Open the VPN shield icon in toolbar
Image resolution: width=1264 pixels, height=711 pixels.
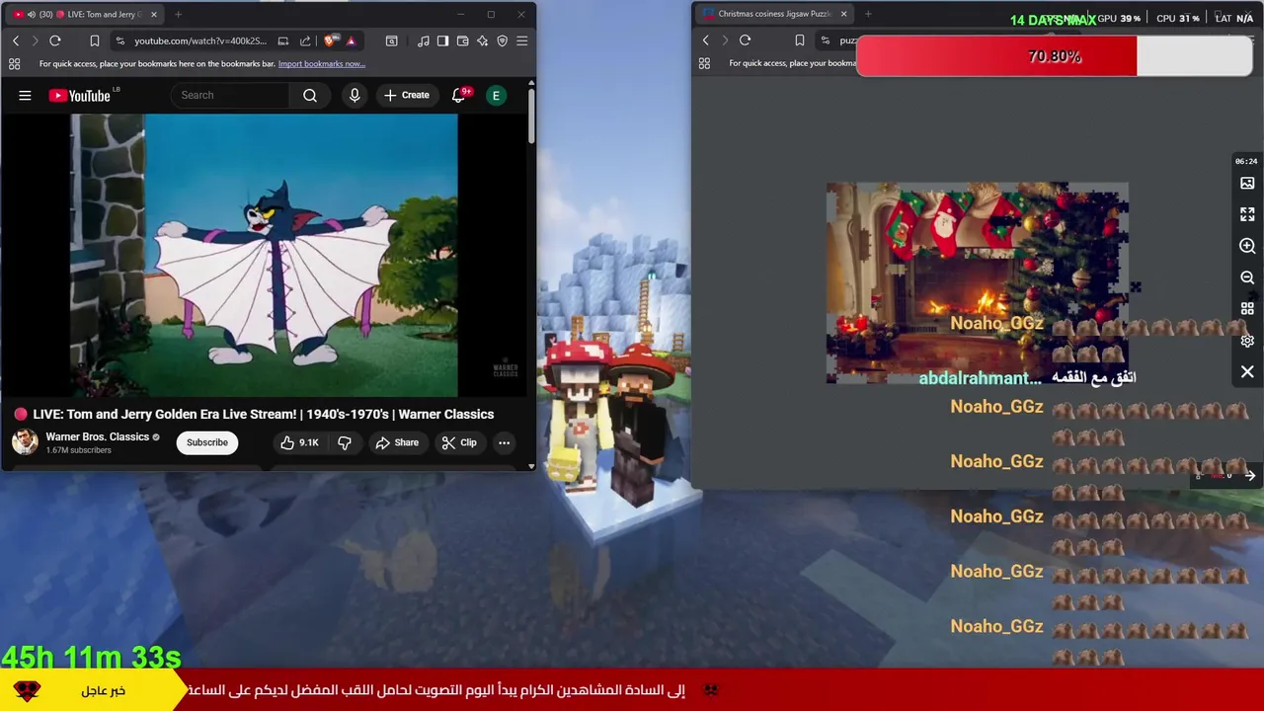(502, 40)
